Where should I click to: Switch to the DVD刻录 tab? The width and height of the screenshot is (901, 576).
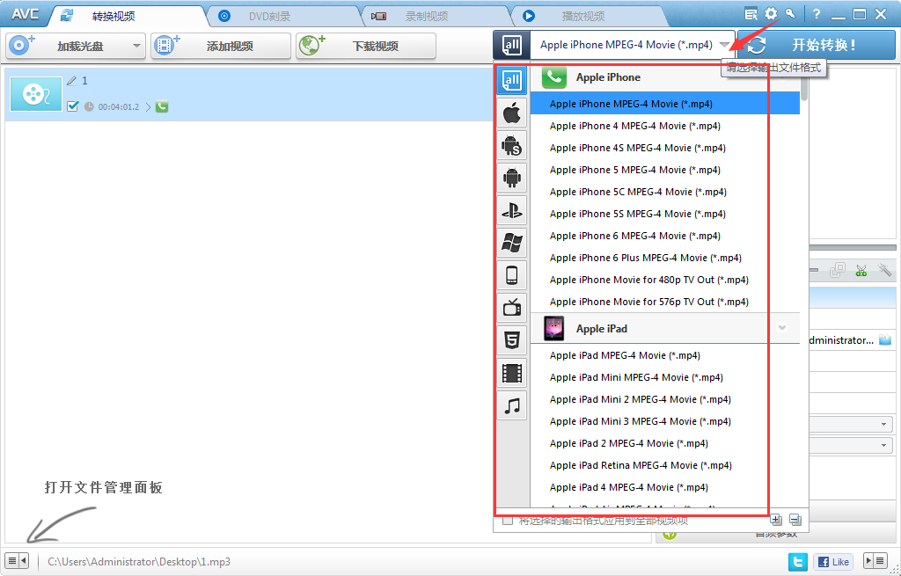coord(270,16)
